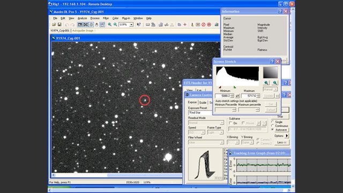The height and width of the screenshot is (193, 343).
Task: Click the checked-box icon before Zoom In
Action: click(x=102, y=25)
